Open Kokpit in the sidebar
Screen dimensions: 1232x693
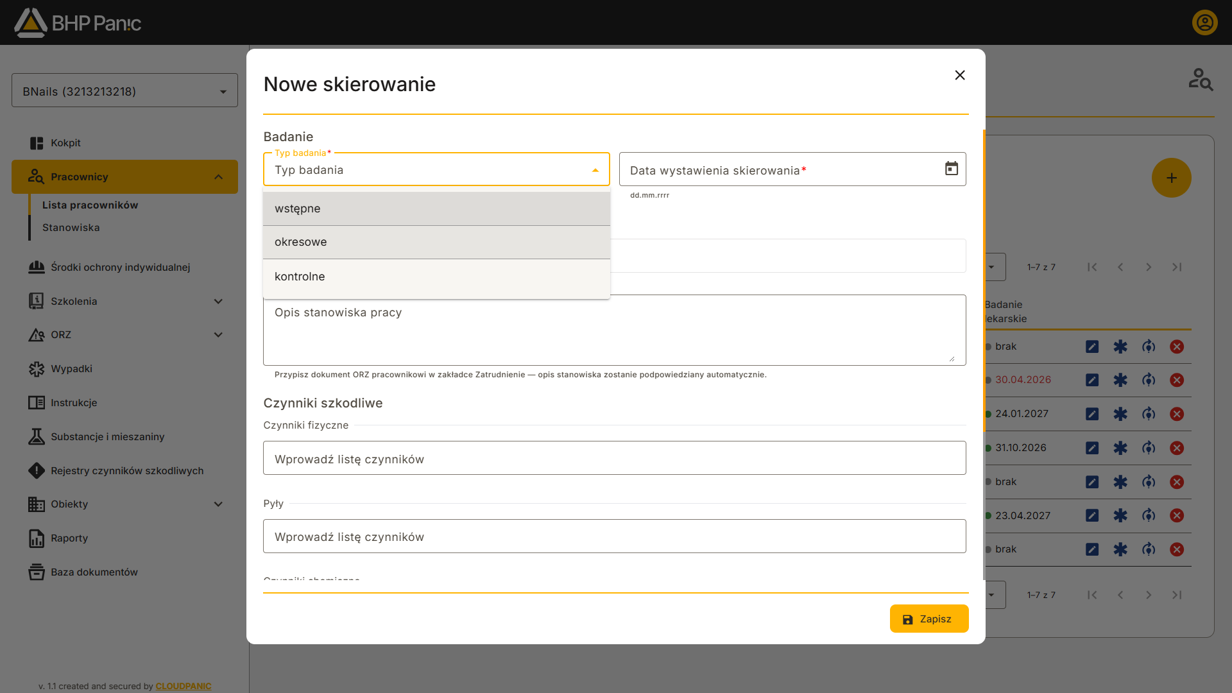(x=65, y=143)
